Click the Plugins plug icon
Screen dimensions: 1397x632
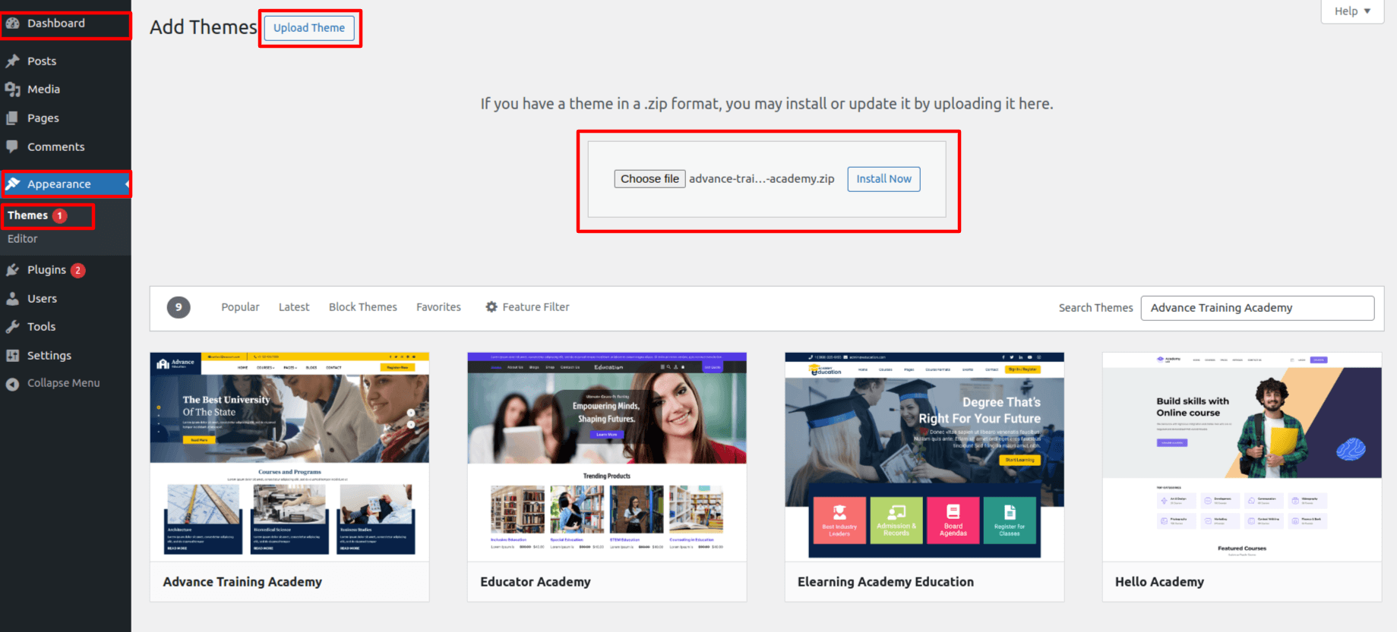(13, 270)
